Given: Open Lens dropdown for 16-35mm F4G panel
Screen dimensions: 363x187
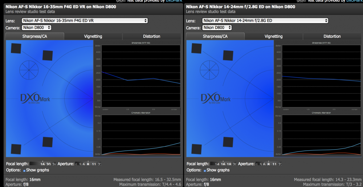Looking at the screenshot, I should point(85,21).
